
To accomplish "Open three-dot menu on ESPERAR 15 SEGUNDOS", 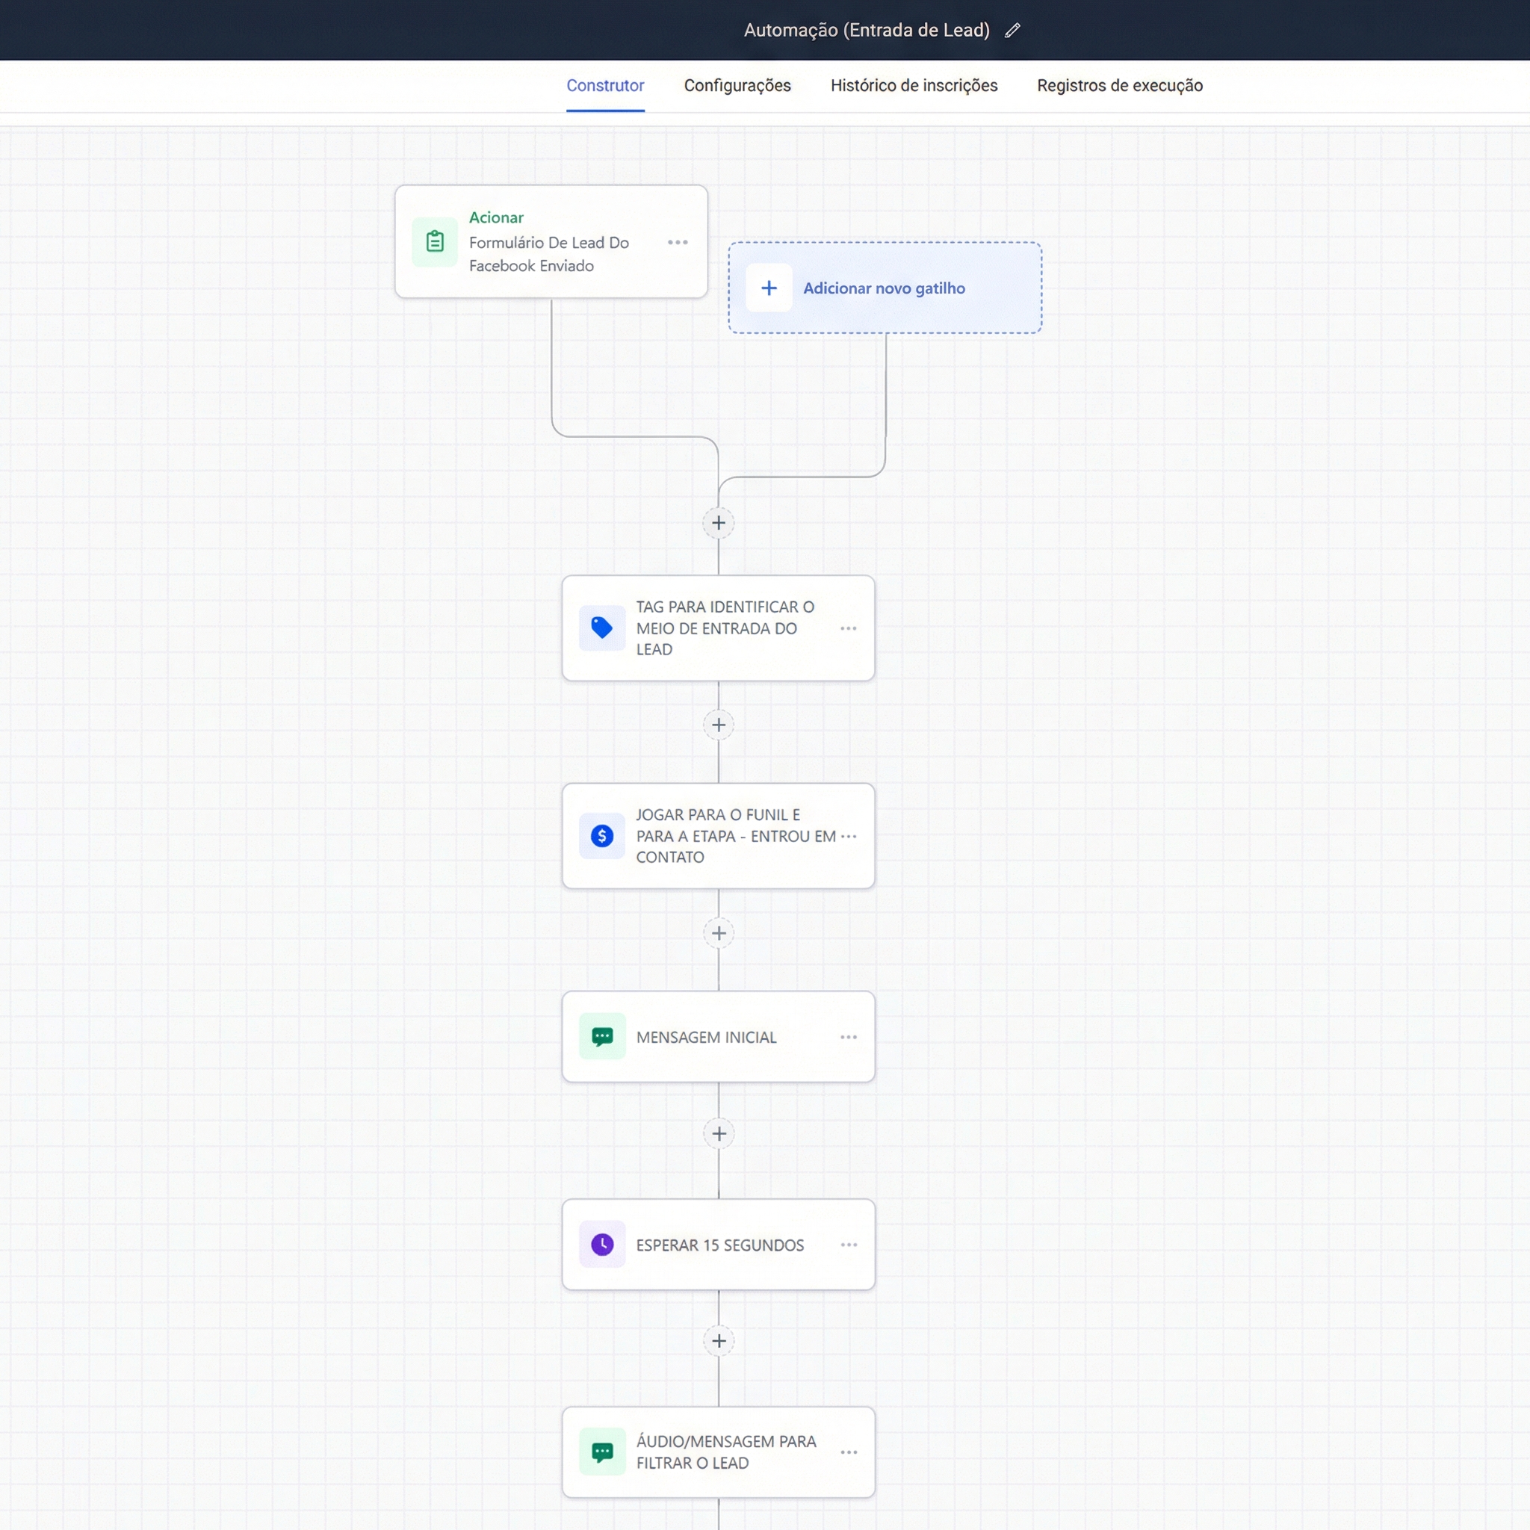I will point(848,1244).
